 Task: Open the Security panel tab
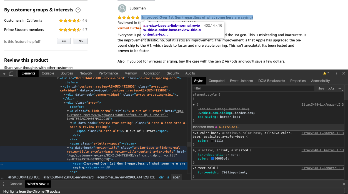(x=173, y=73)
